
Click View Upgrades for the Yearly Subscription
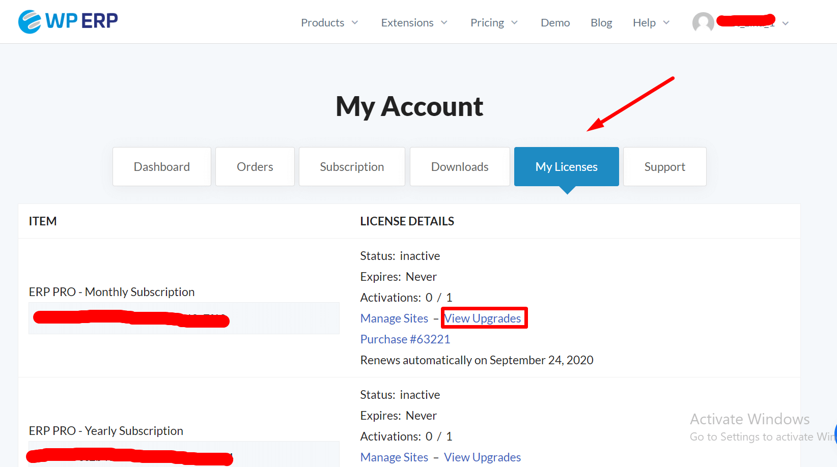pos(482,457)
